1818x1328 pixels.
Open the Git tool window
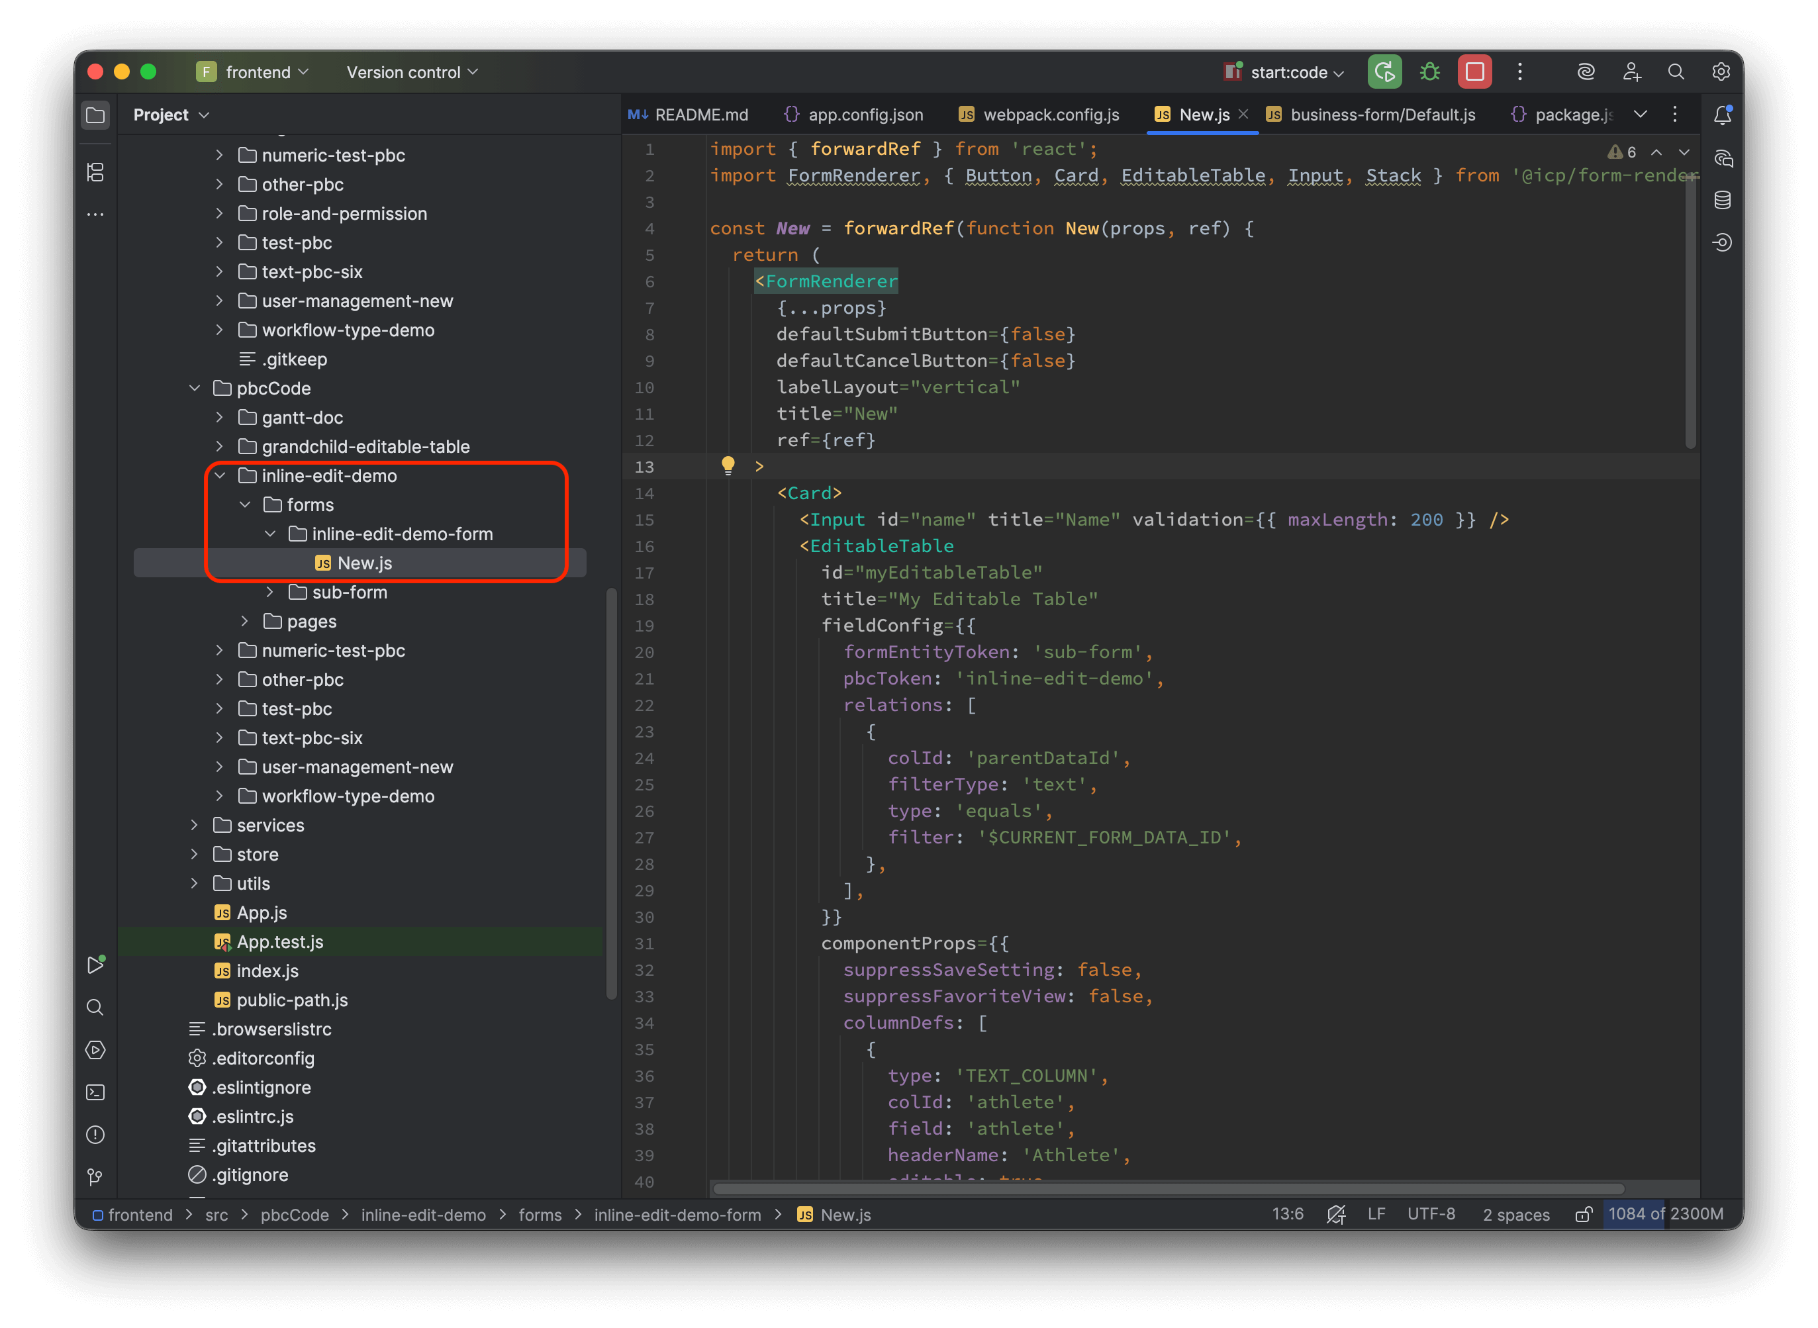pos(95,1177)
